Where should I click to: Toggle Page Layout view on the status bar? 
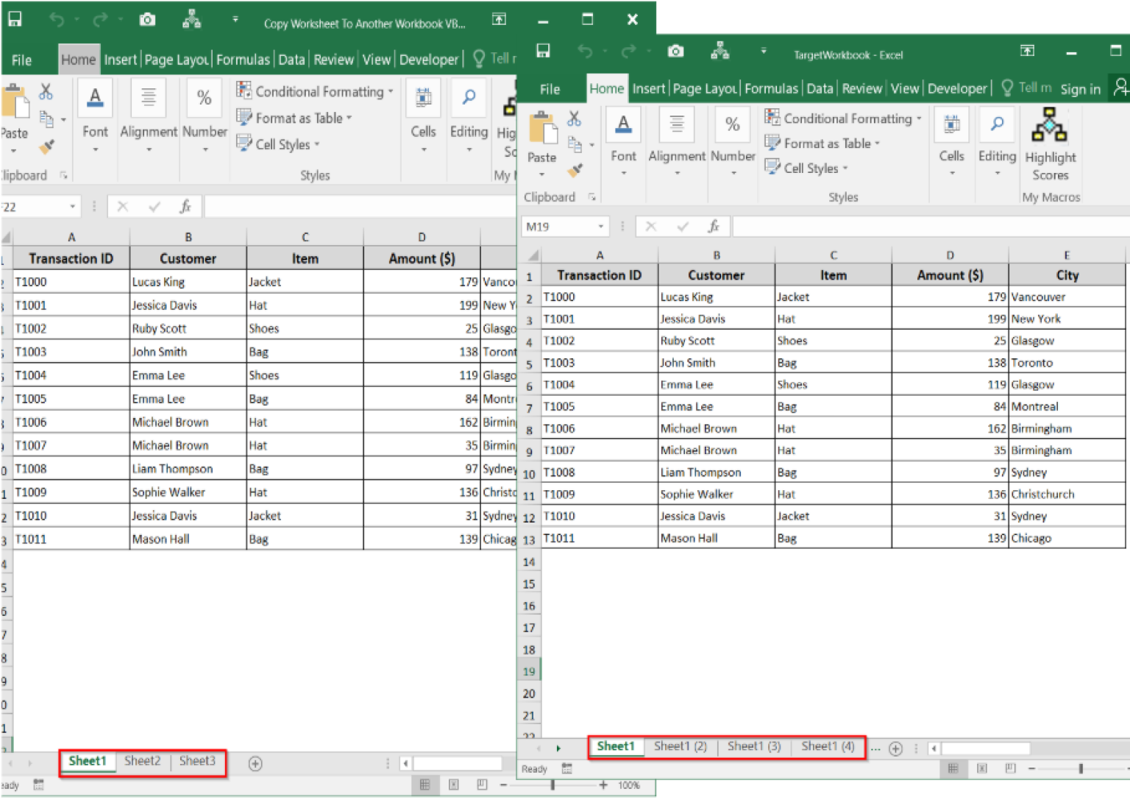tap(981, 768)
